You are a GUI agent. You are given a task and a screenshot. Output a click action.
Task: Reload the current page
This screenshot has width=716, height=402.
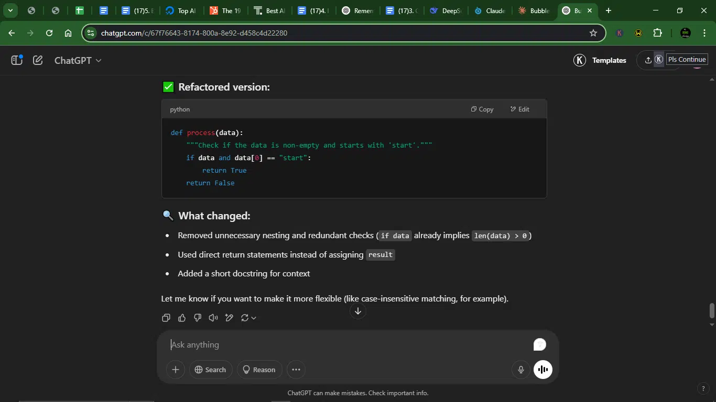pyautogui.click(x=49, y=33)
